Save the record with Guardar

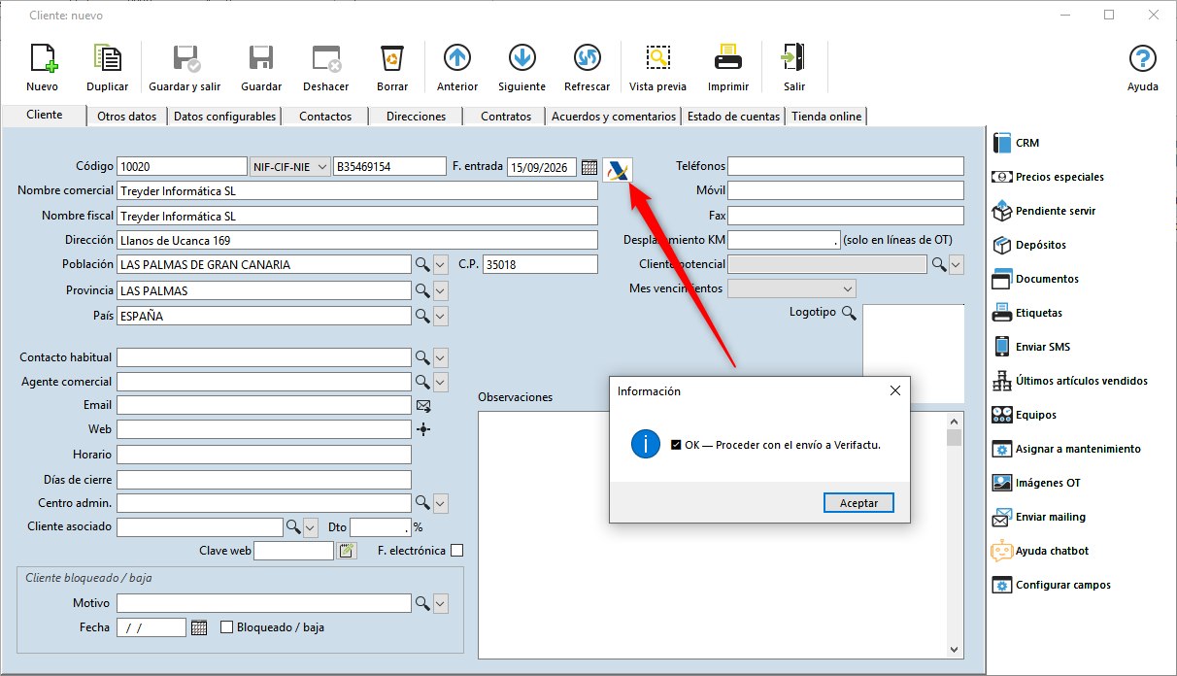(x=261, y=67)
